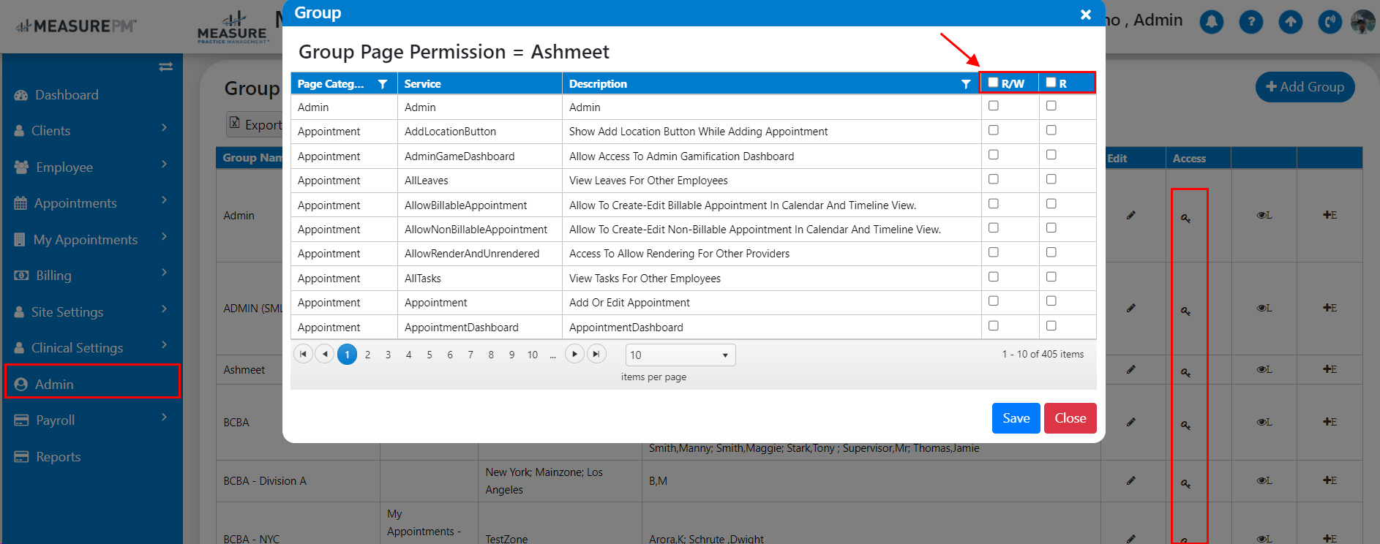Check R/W for AllowBillableAppointment row

pos(993,204)
